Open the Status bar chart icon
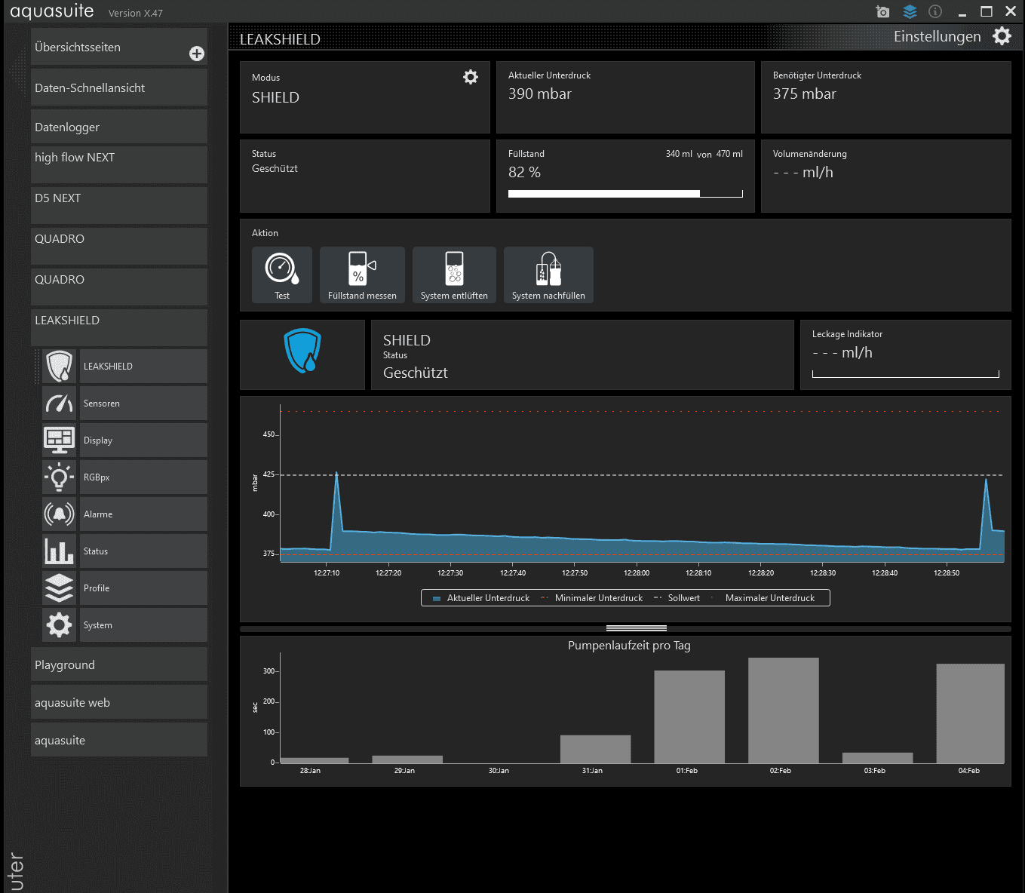 pyautogui.click(x=60, y=551)
